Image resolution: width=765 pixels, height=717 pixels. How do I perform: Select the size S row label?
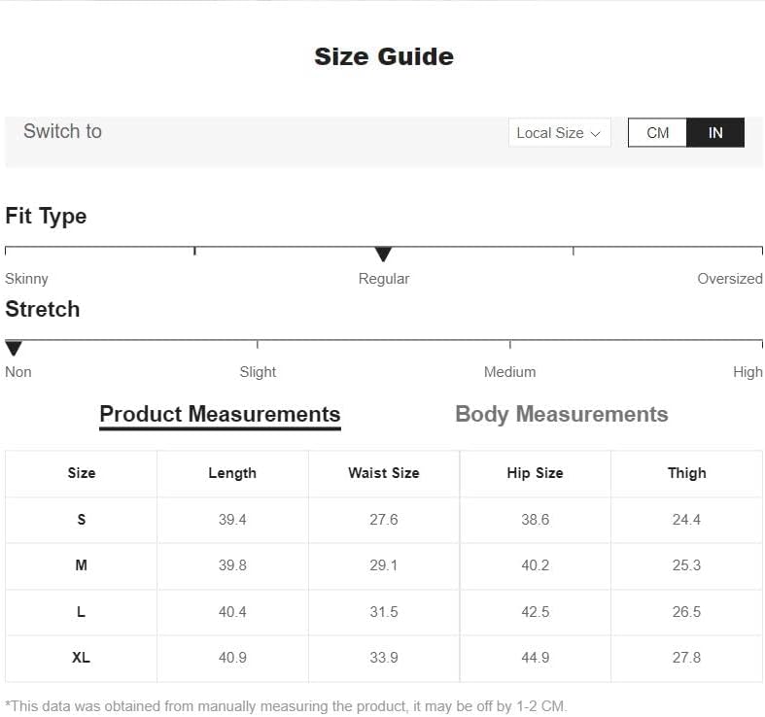click(82, 520)
